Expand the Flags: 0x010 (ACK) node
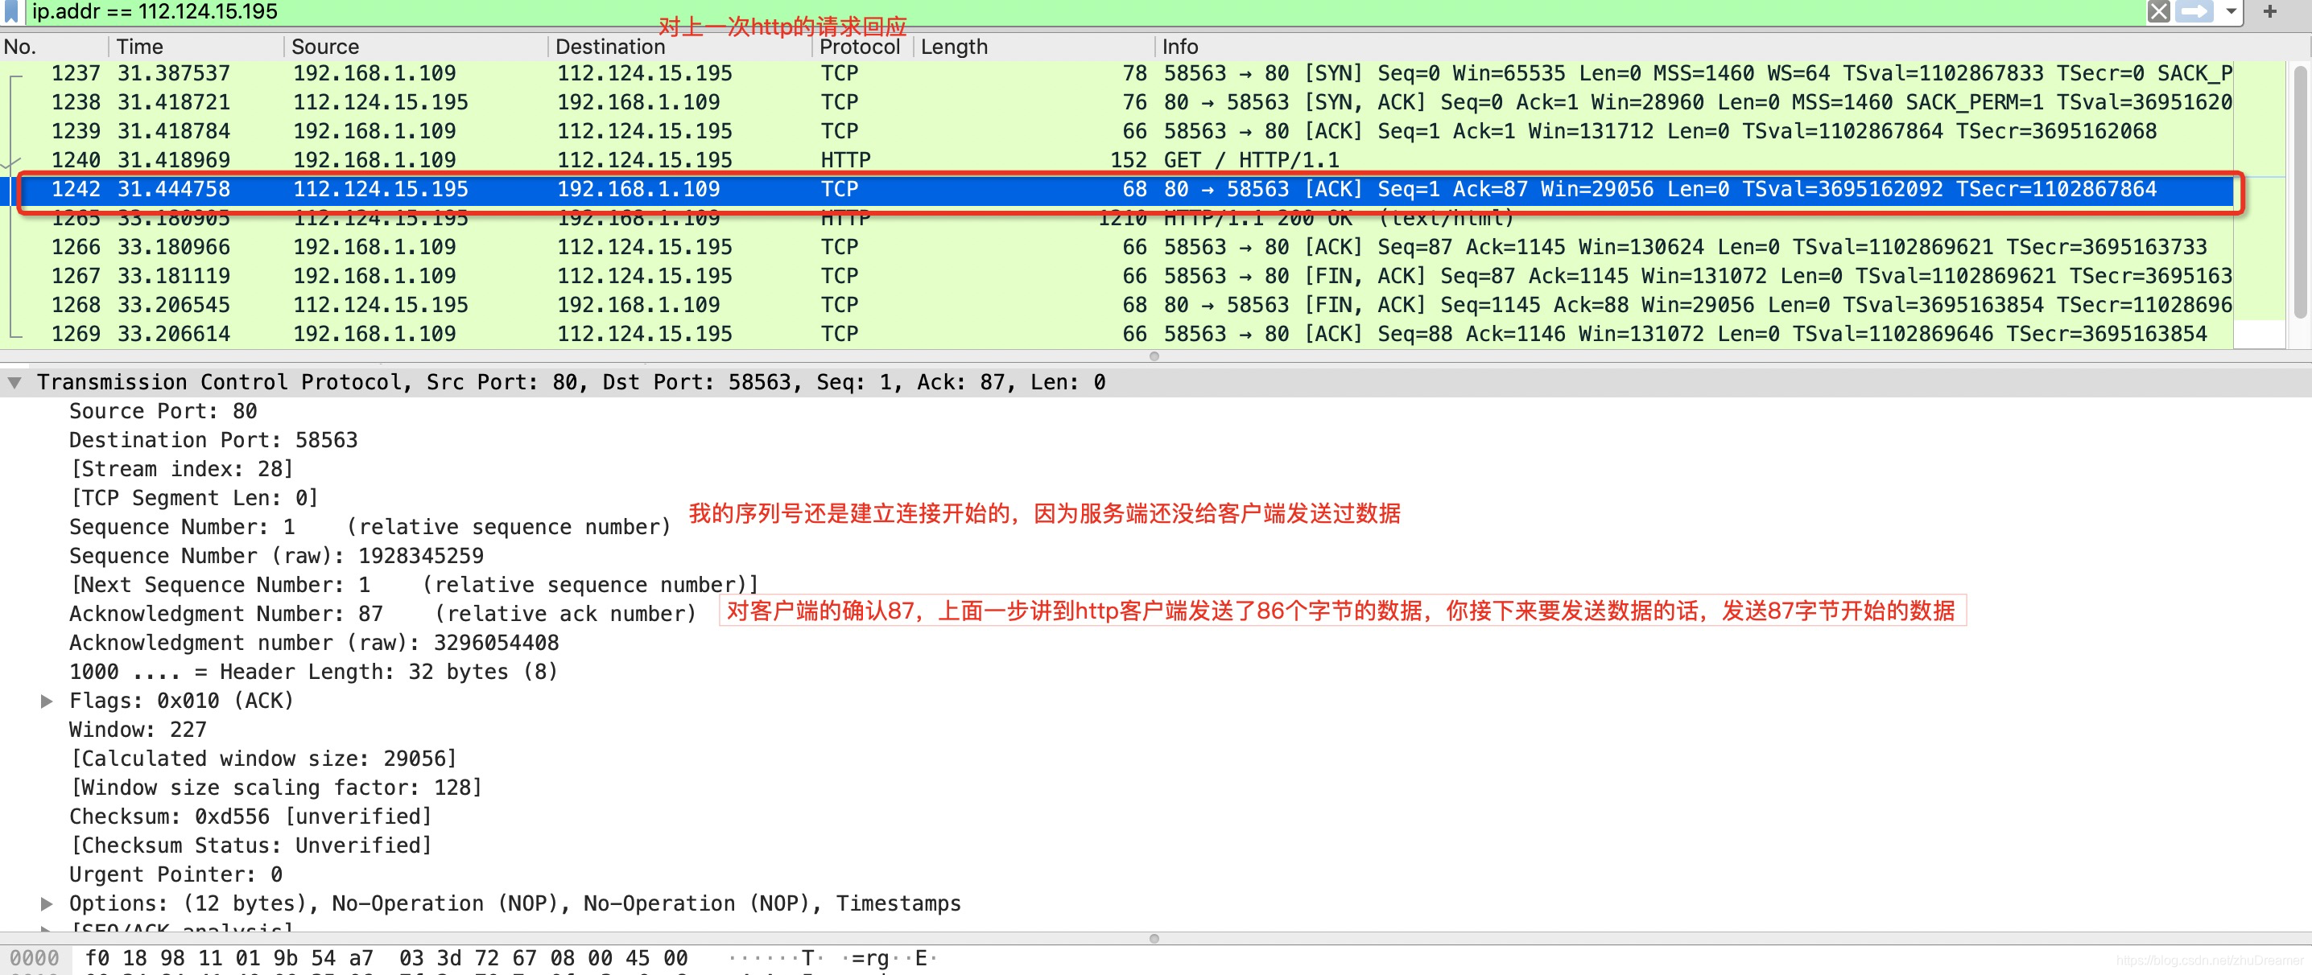This screenshot has width=2312, height=975. 47,701
